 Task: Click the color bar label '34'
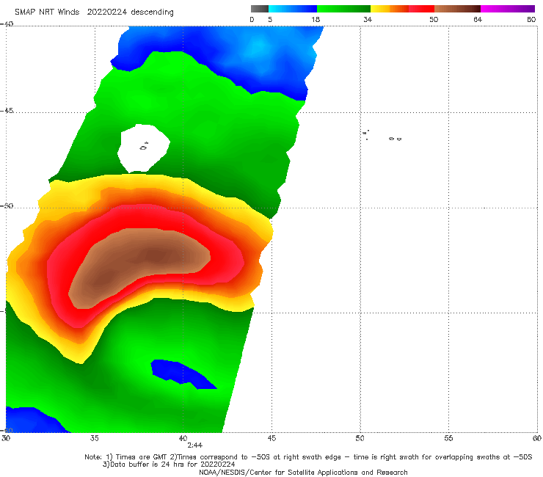[368, 19]
